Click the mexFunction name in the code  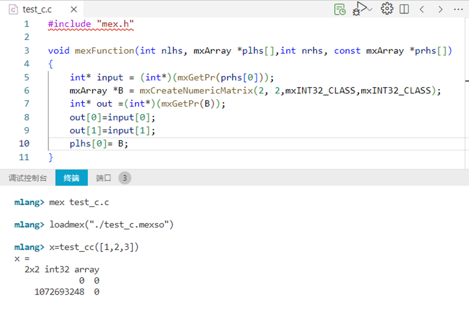tap(105, 50)
